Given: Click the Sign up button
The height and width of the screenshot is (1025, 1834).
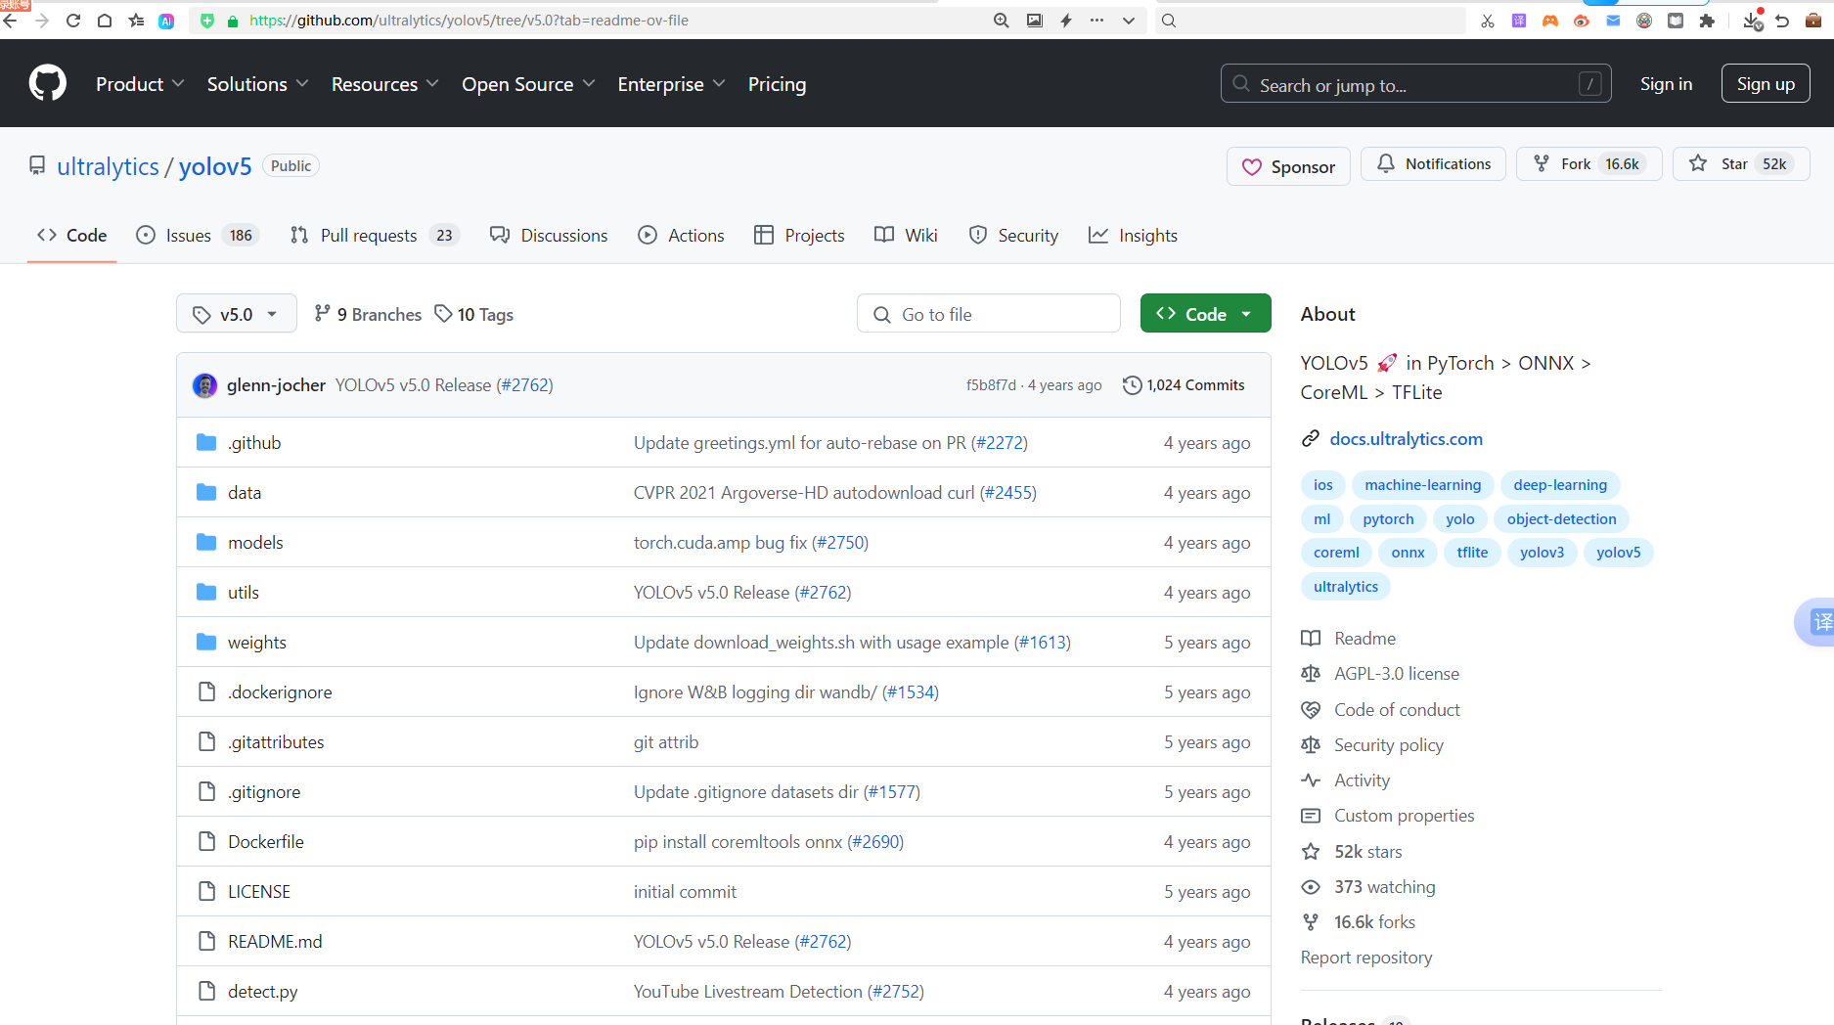Looking at the screenshot, I should coord(1766,84).
